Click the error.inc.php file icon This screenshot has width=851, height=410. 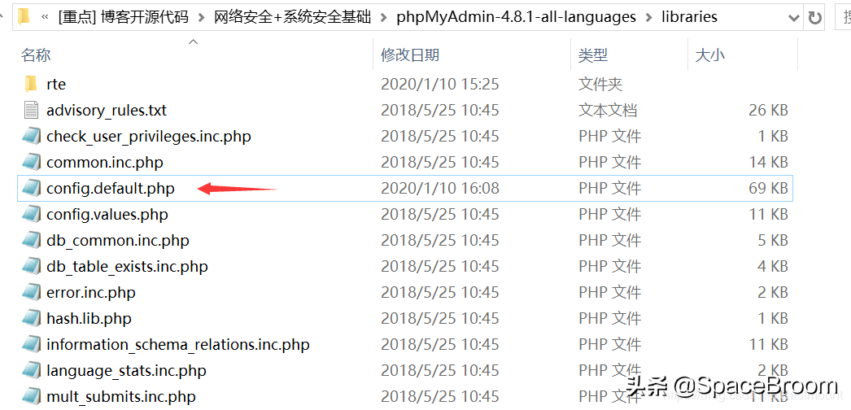[x=32, y=292]
